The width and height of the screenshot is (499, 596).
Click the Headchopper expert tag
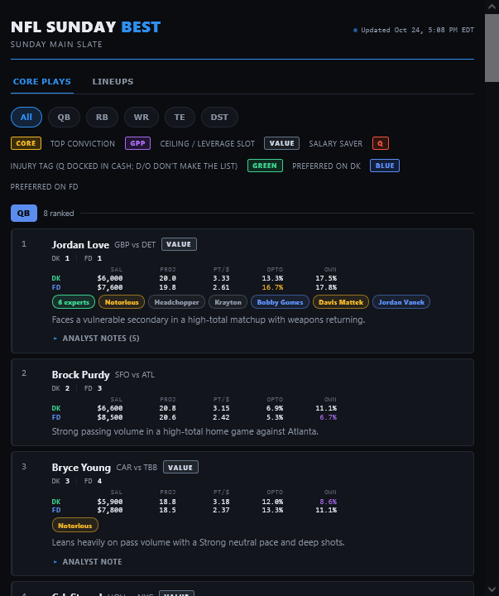click(x=177, y=302)
